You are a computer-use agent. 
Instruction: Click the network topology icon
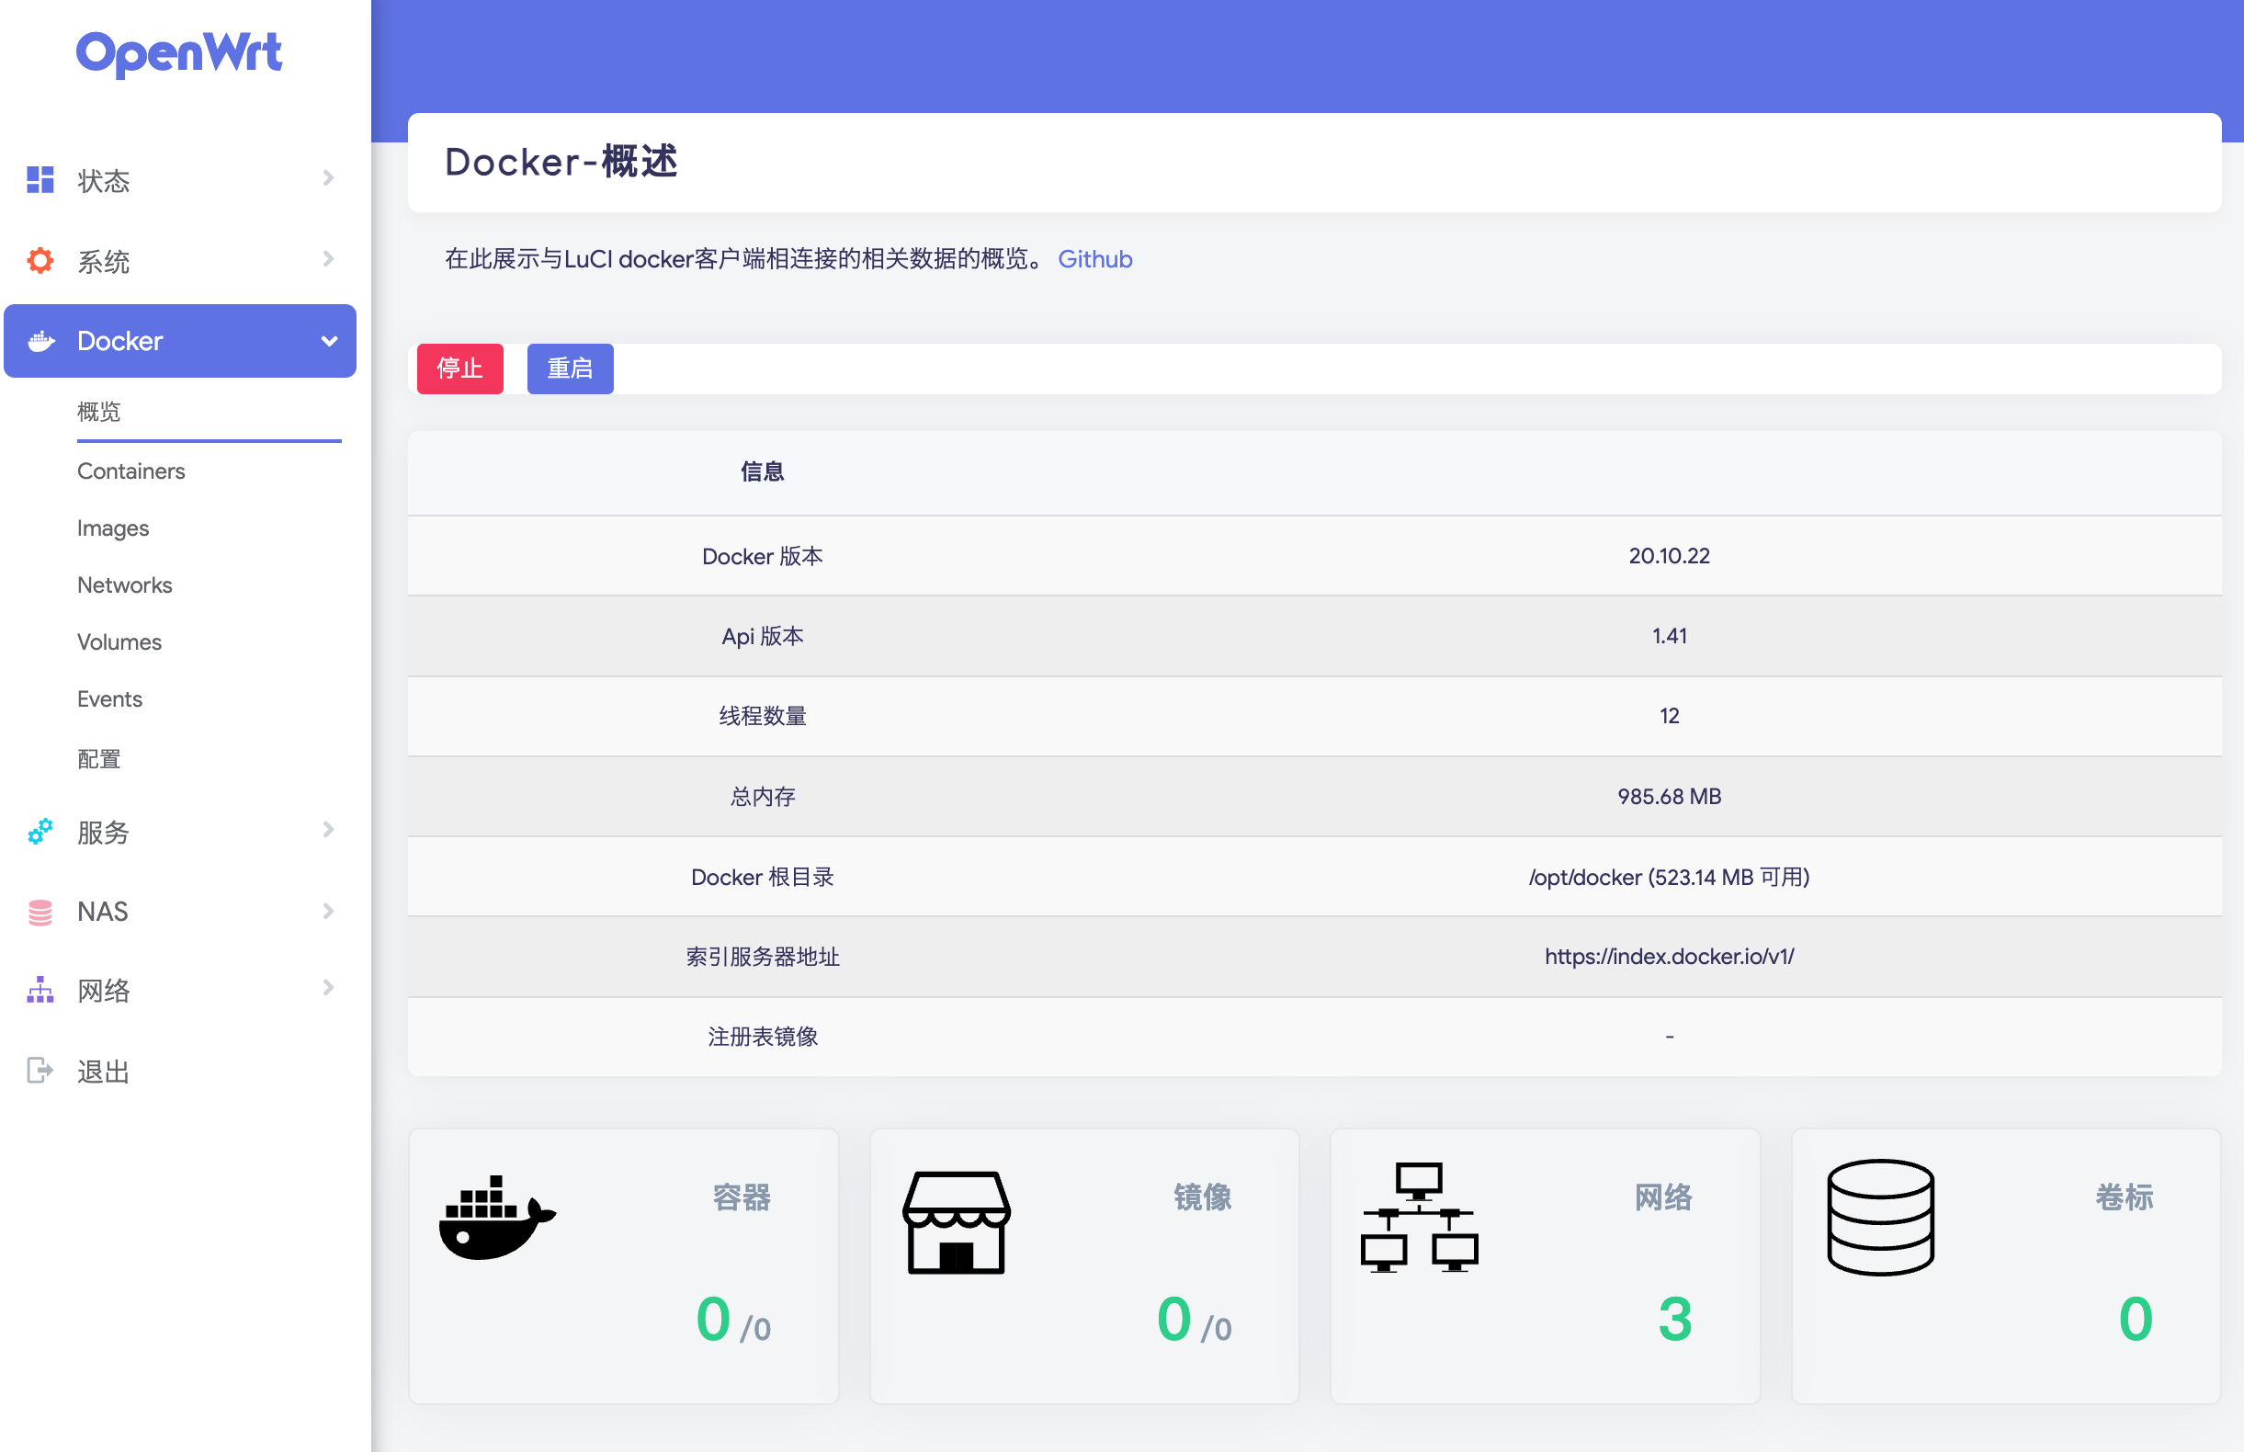click(1419, 1218)
